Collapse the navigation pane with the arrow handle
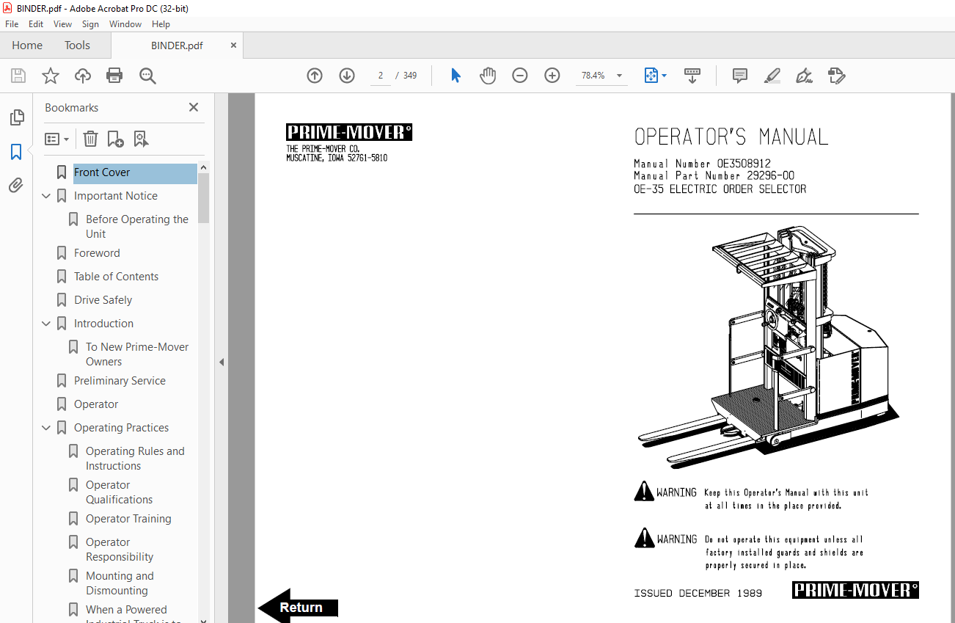The image size is (955, 623). coord(222,362)
